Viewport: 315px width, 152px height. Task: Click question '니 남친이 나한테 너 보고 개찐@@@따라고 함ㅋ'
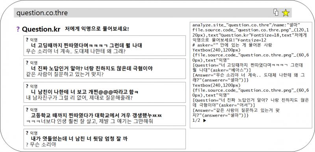click(x=84, y=92)
